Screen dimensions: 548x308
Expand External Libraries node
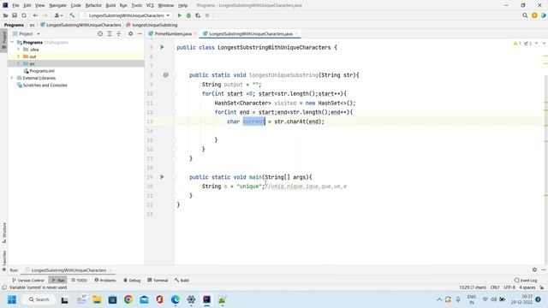click(x=12, y=78)
